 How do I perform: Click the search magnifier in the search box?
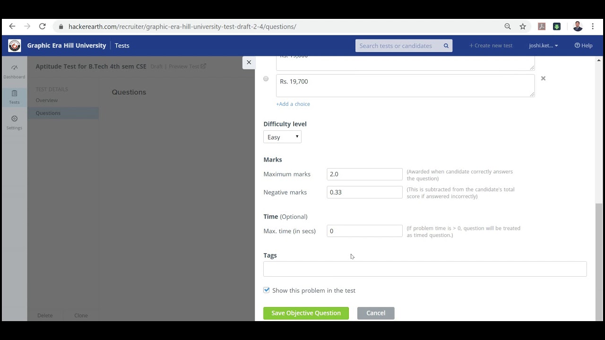click(x=446, y=46)
